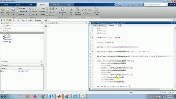Click the Print tool
The height and width of the screenshot is (99, 176).
pyautogui.click(x=19, y=15)
